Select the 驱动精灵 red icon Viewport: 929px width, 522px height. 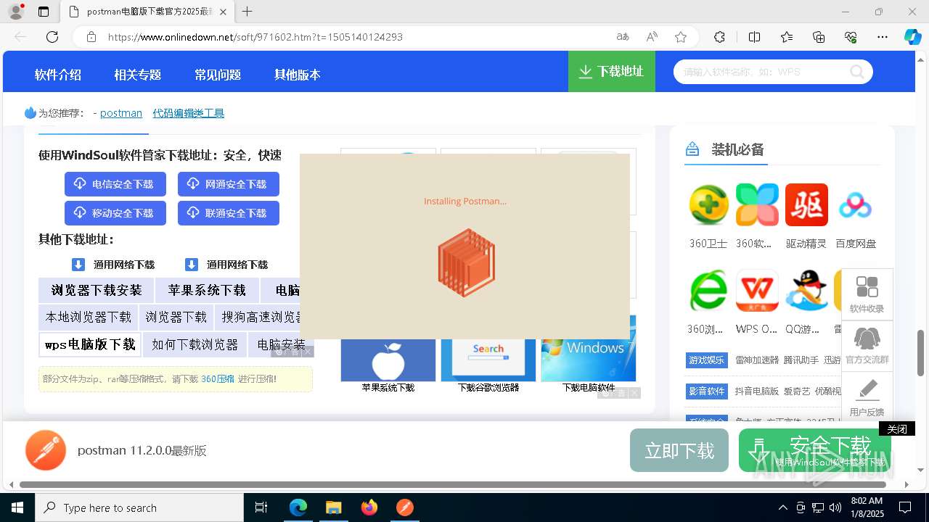pos(806,204)
